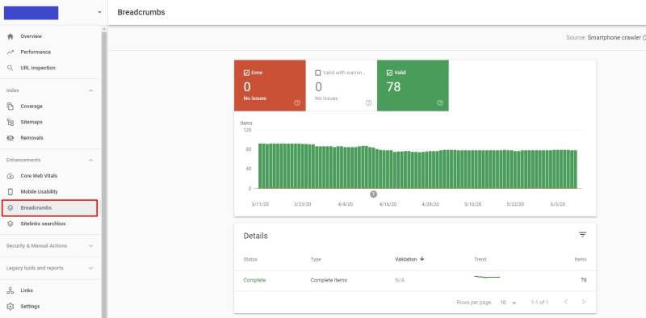Click the Status column header

pos(250,260)
